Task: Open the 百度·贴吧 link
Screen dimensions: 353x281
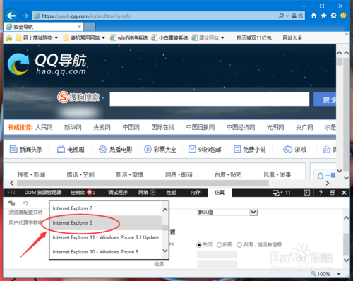Action: pos(228,174)
